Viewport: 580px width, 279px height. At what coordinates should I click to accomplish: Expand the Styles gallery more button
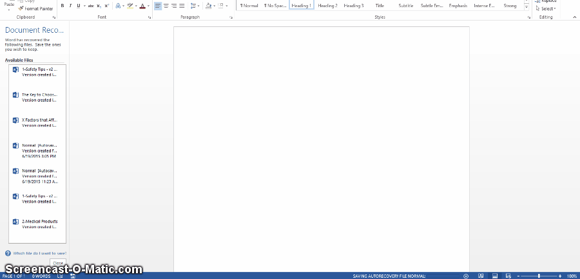[x=527, y=7]
